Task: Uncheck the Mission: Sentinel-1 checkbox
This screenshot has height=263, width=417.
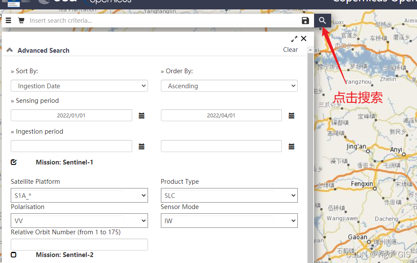Action: [x=14, y=162]
